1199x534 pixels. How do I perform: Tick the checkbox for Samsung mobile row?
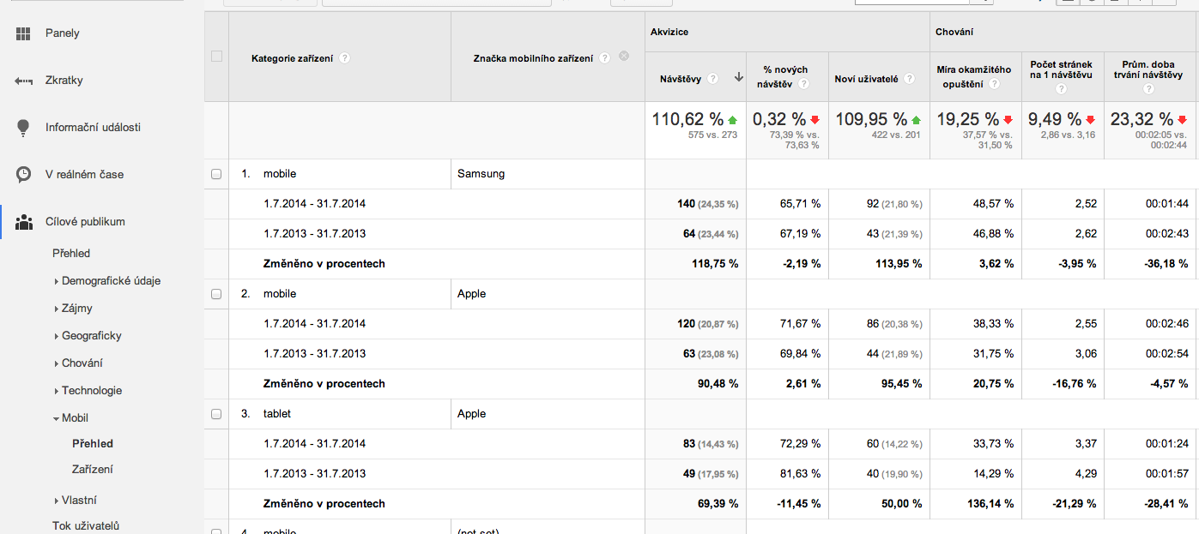pyautogui.click(x=216, y=174)
